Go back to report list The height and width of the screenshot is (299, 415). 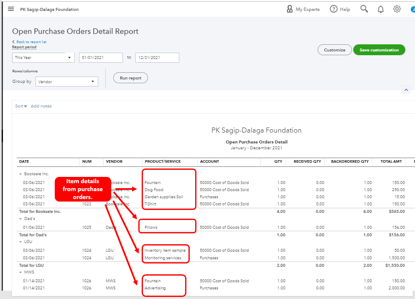coord(29,42)
